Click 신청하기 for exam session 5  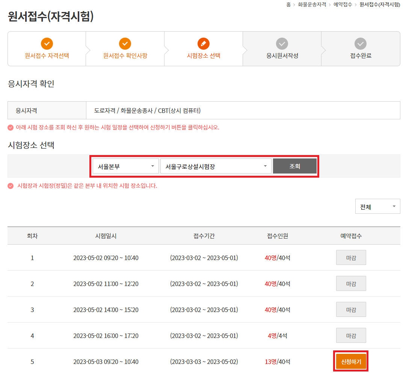coord(351,361)
